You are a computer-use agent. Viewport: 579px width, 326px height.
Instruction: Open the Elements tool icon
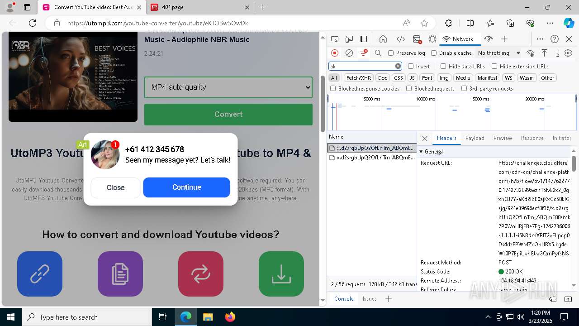tap(400, 39)
